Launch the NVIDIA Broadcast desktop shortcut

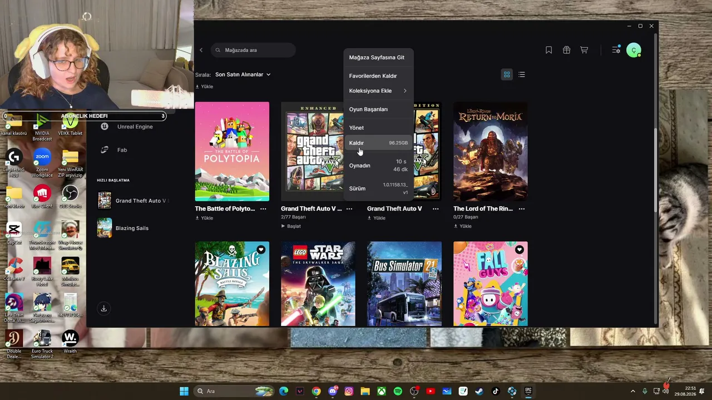tap(42, 127)
